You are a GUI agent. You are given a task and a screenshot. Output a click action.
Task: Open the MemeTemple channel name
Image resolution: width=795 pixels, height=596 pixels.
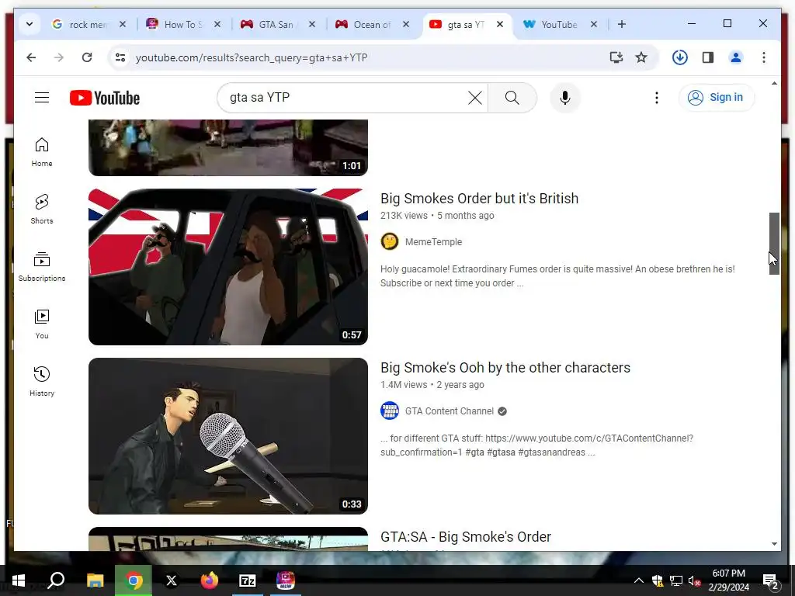click(433, 242)
